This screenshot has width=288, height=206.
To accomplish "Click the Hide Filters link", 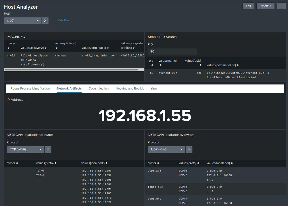I will (64, 20).
